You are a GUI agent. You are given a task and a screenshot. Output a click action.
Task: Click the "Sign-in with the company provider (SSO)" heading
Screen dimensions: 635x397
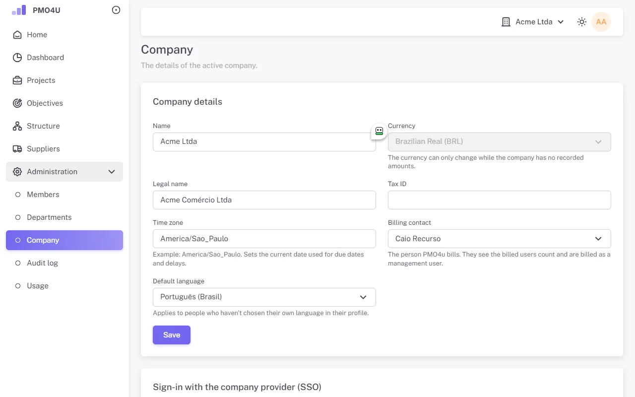coord(237,387)
